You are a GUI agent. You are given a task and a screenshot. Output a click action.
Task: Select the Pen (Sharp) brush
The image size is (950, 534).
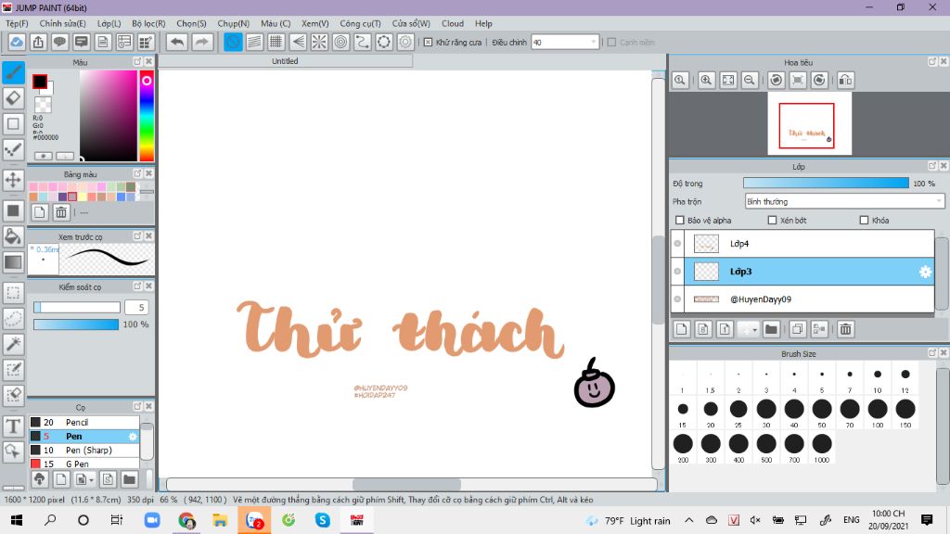coord(84,450)
